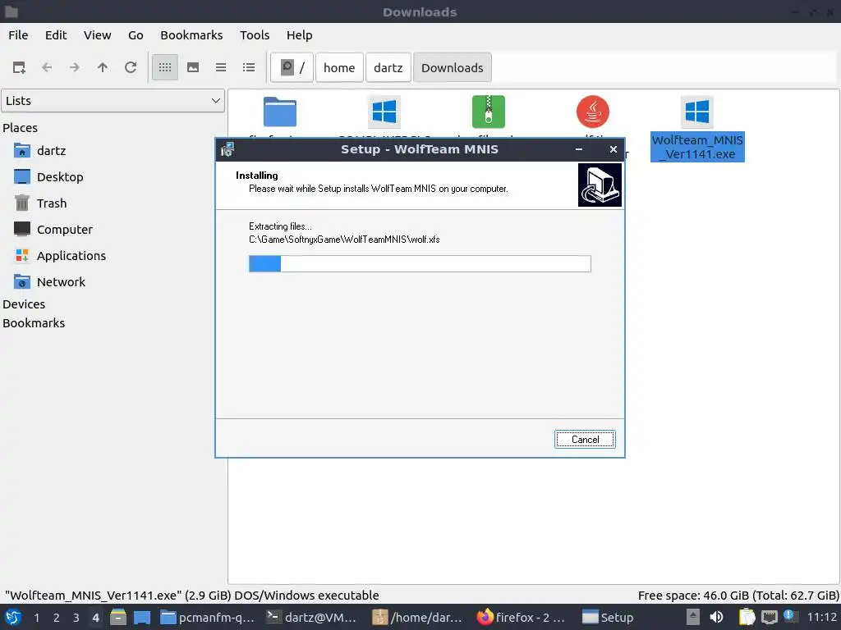Click the Devices section header

click(x=24, y=304)
